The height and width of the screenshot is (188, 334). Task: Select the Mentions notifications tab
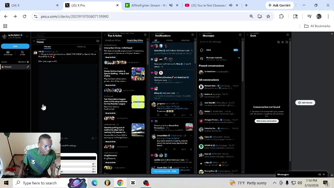186,40
